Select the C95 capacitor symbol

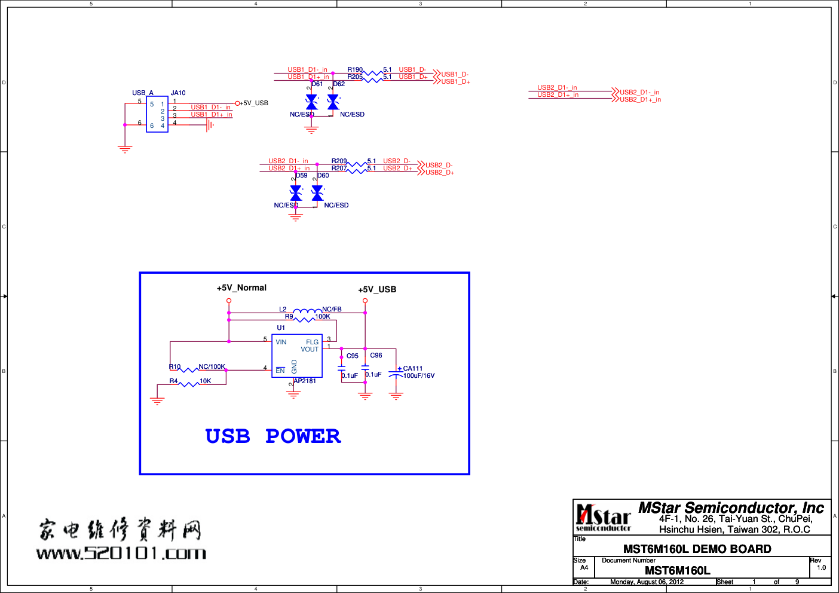342,368
